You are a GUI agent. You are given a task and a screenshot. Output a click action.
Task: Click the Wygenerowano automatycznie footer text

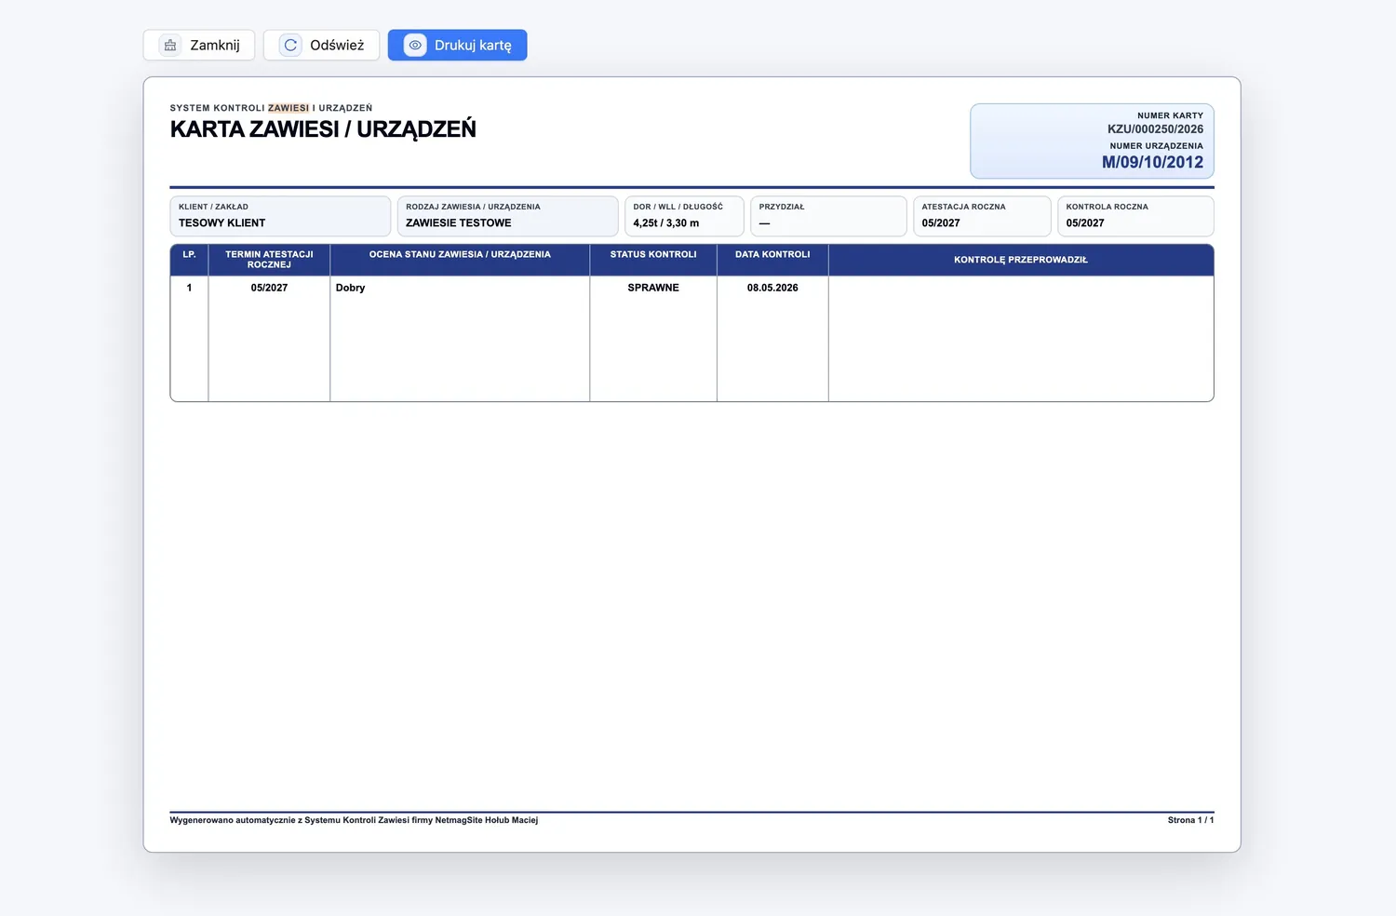pos(354,820)
